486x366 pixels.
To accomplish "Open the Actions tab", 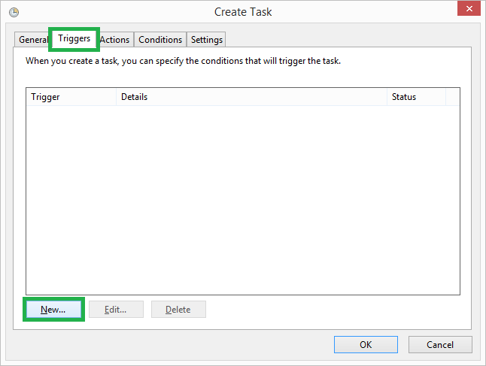I will pos(115,40).
